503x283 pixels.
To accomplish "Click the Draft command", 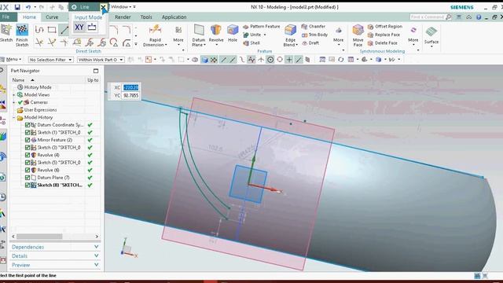I will pyautogui.click(x=310, y=43).
